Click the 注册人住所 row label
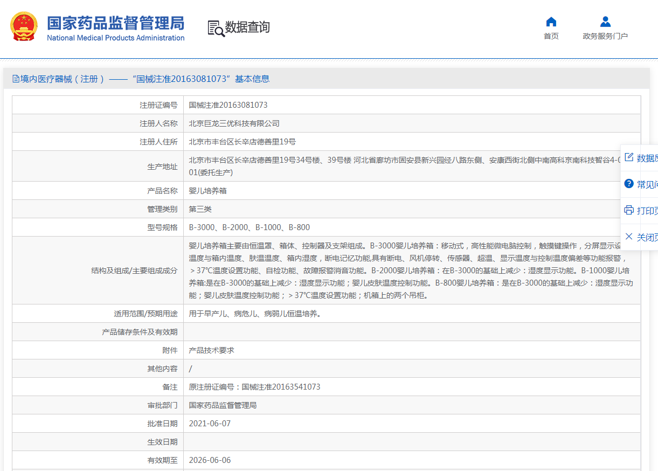Viewport: 658px width, 471px height. (158, 142)
